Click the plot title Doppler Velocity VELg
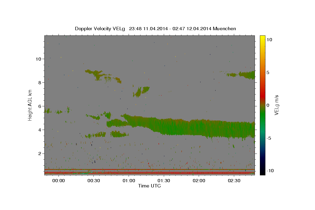The image size is (315, 210). pos(155,29)
